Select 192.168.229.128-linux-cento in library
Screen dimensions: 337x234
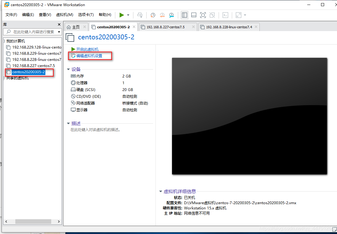tap(34, 47)
